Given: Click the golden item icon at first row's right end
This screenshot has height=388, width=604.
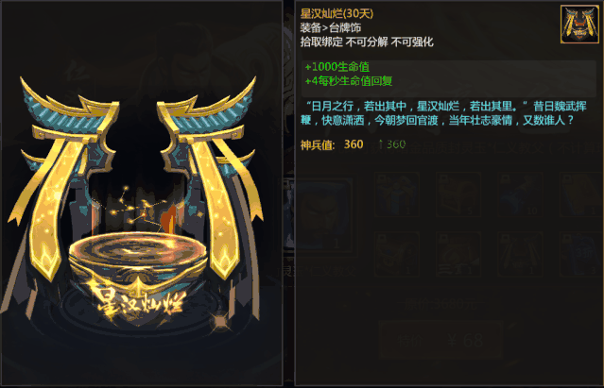Looking at the screenshot, I should click(581, 194).
